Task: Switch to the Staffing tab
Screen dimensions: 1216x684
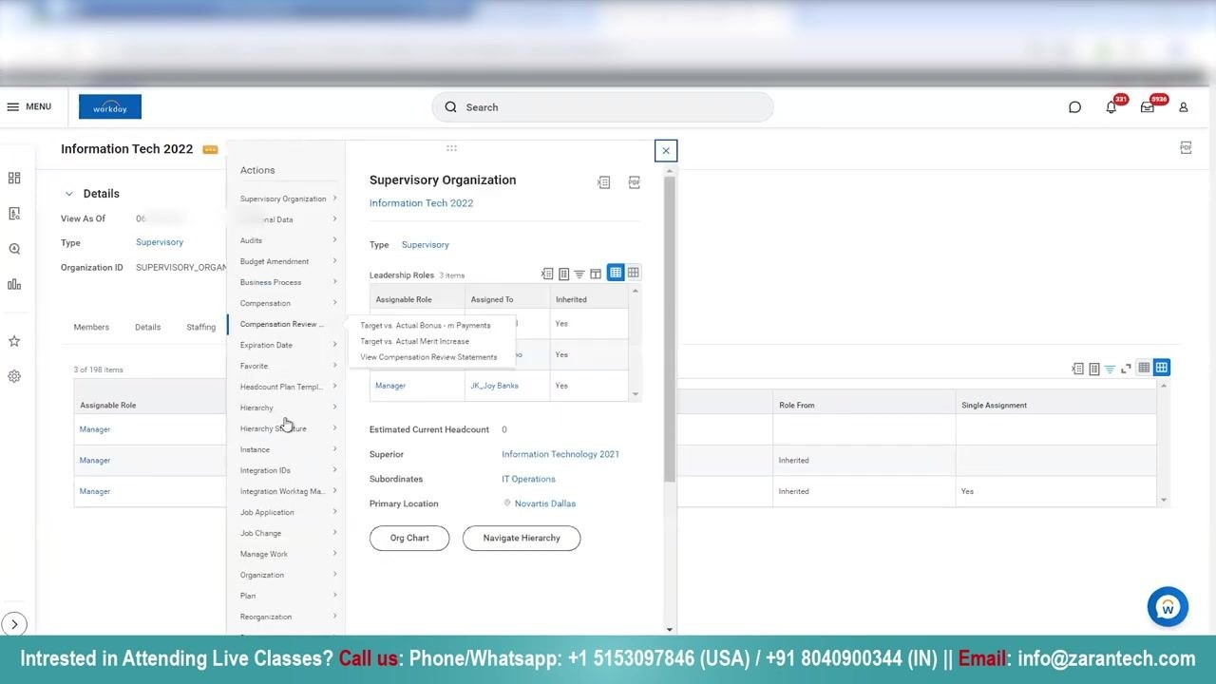Action: (200, 327)
